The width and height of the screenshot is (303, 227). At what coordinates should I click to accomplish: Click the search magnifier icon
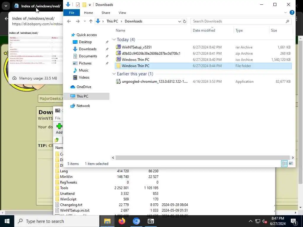[287, 21]
